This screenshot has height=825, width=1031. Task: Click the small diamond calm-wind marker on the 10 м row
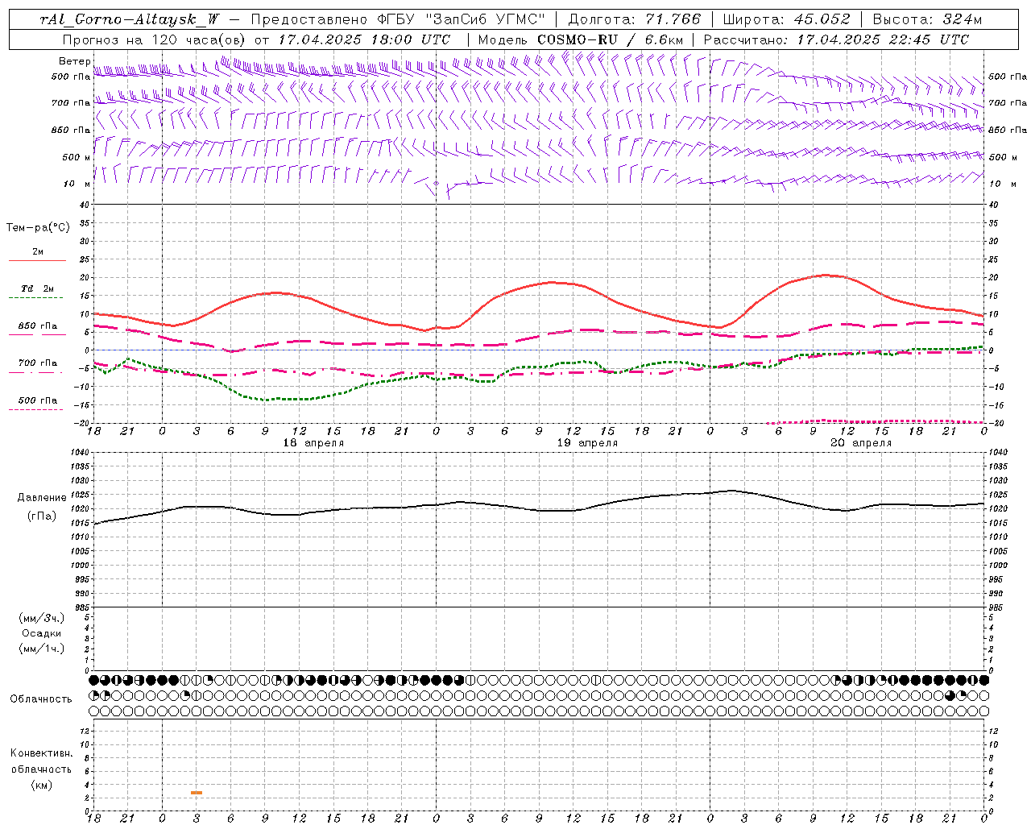[x=436, y=183]
